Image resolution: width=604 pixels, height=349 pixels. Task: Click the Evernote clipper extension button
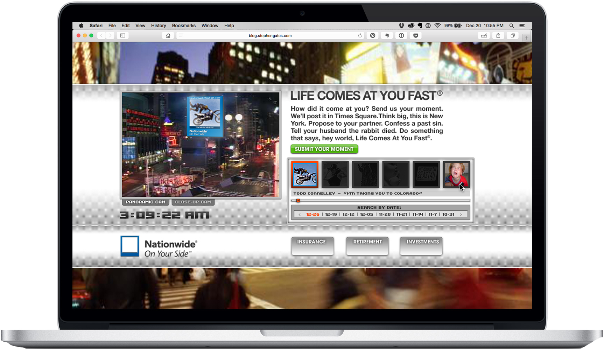(387, 35)
